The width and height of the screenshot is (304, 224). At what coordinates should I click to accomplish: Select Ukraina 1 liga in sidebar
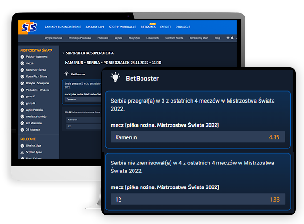(33, 146)
